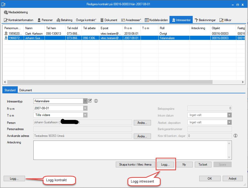Click person icon on Johann Gustafsson row
The image size is (248, 188).
tap(6, 38)
